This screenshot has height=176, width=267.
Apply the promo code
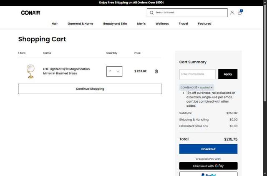(x=228, y=74)
